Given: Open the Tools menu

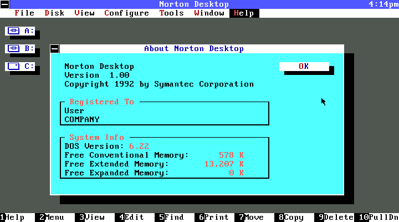Looking at the screenshot, I should click(171, 13).
